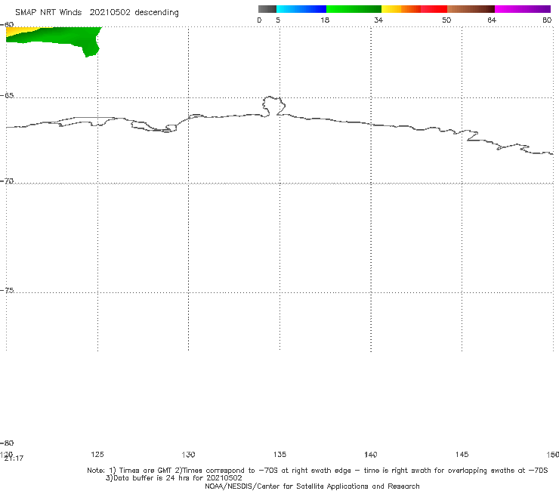Click the color bar label '18'
The height and width of the screenshot is (491, 559).
point(325,20)
